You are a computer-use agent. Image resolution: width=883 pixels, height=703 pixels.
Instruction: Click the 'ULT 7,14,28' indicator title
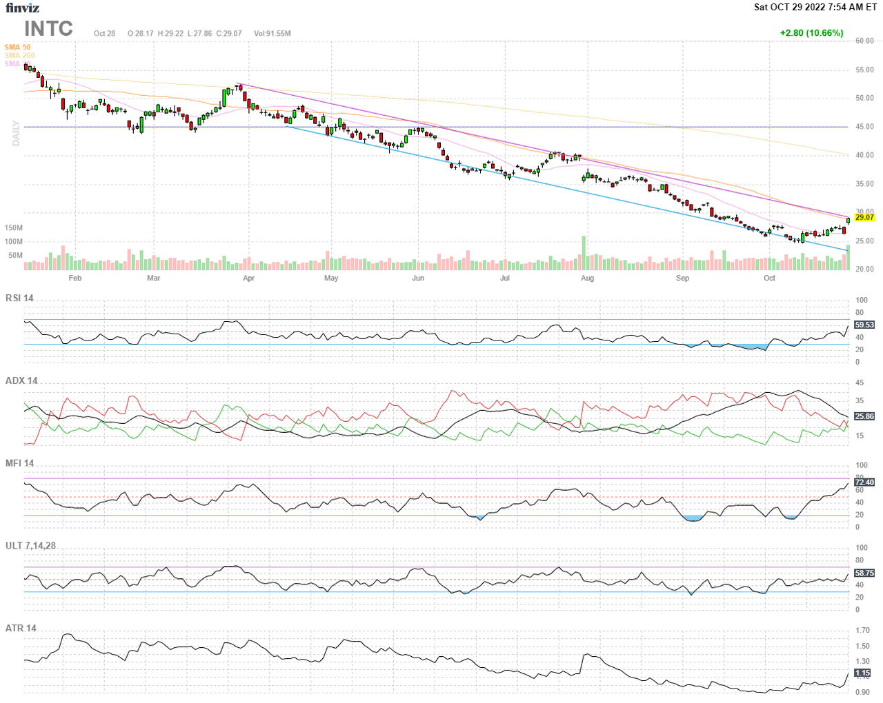click(30, 545)
